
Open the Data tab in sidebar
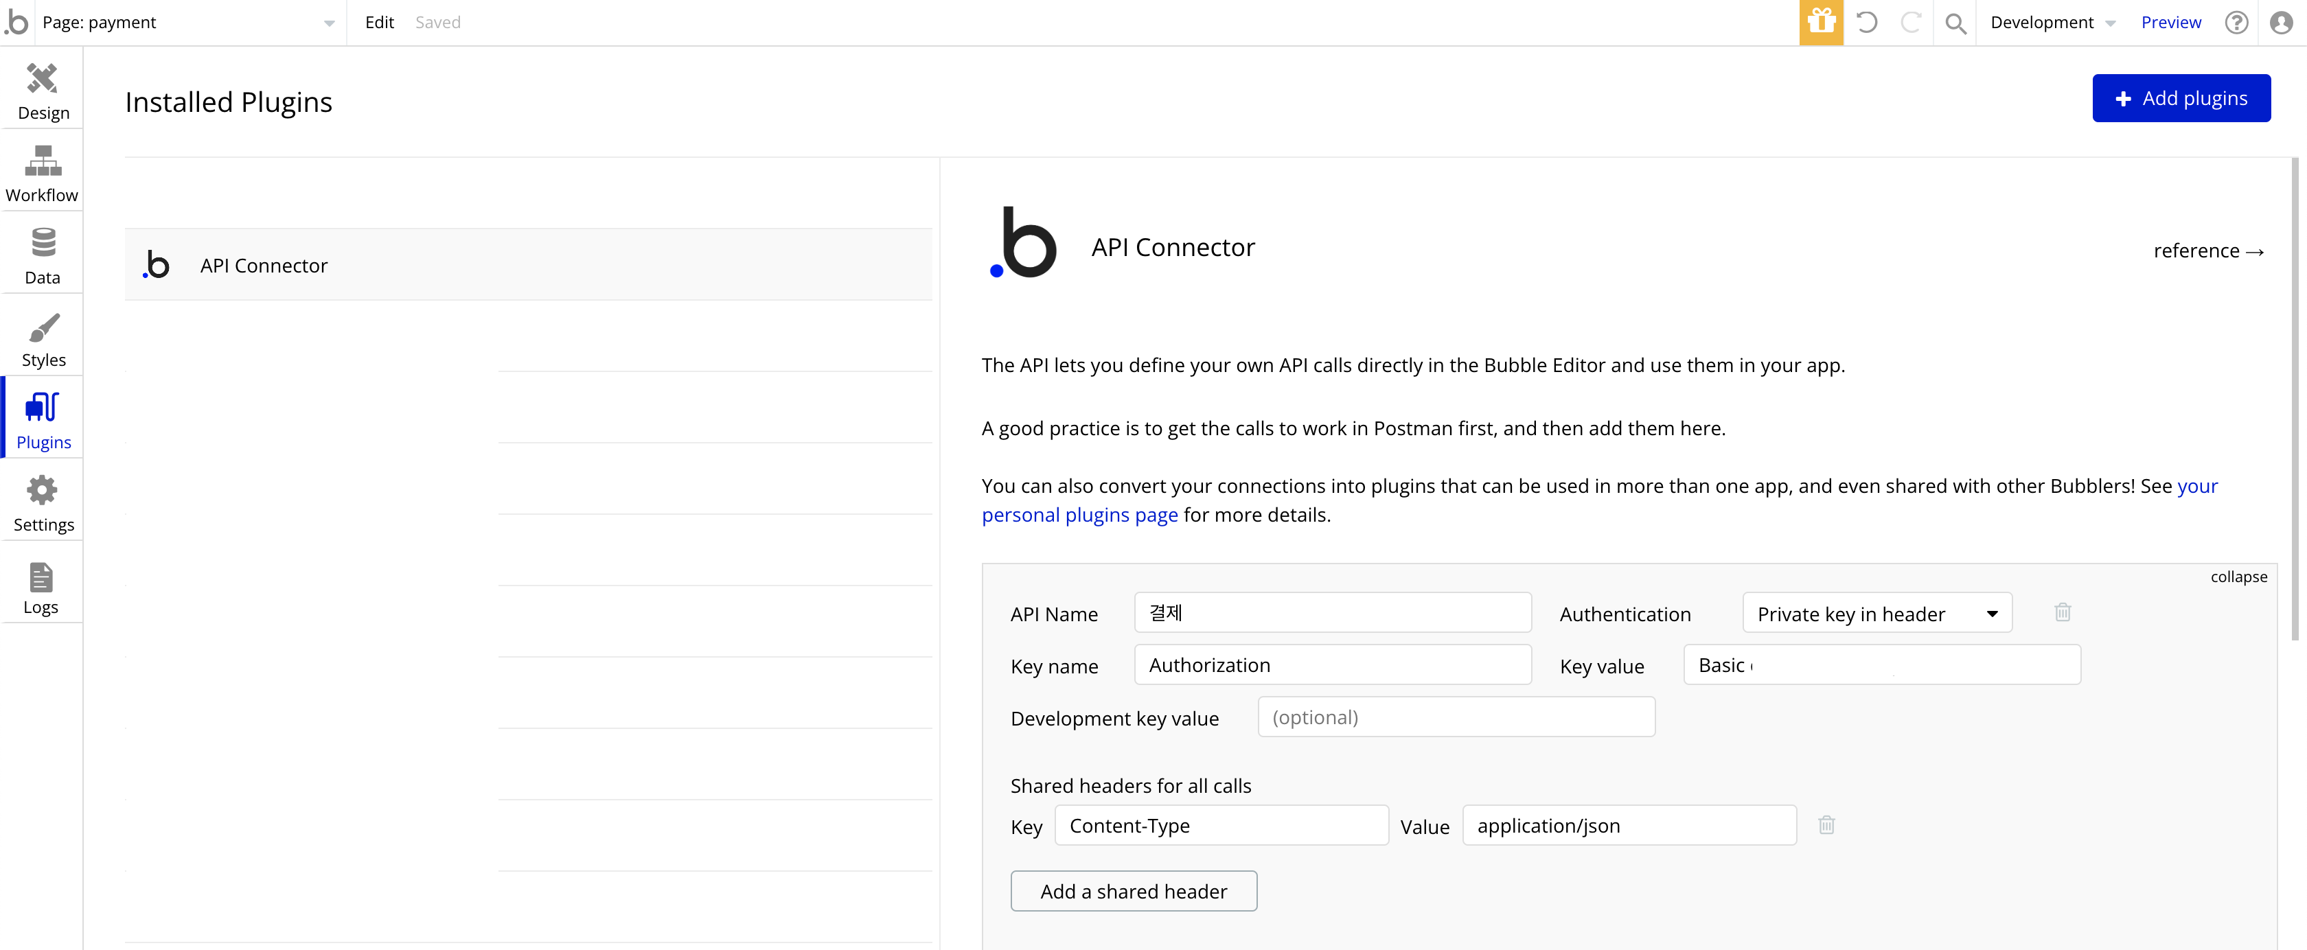click(42, 256)
